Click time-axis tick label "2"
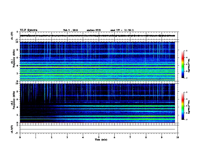Viewport: 200px width, 154px height. (52, 137)
